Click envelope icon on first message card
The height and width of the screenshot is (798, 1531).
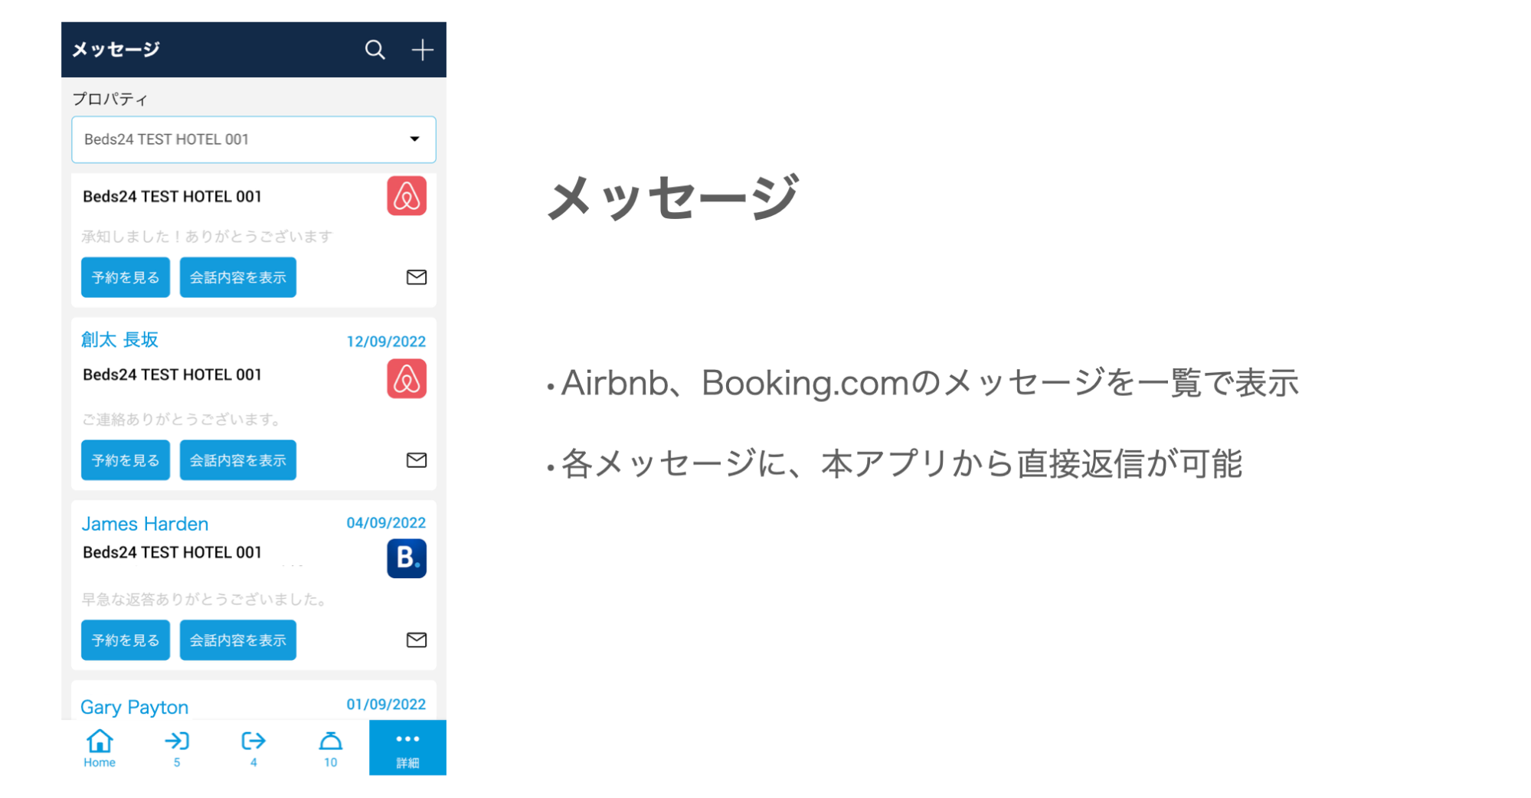coord(416,277)
